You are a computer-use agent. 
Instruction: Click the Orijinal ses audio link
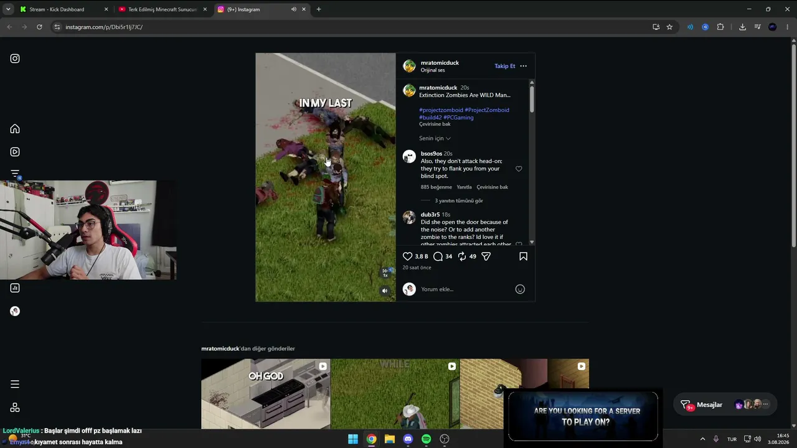pos(433,70)
